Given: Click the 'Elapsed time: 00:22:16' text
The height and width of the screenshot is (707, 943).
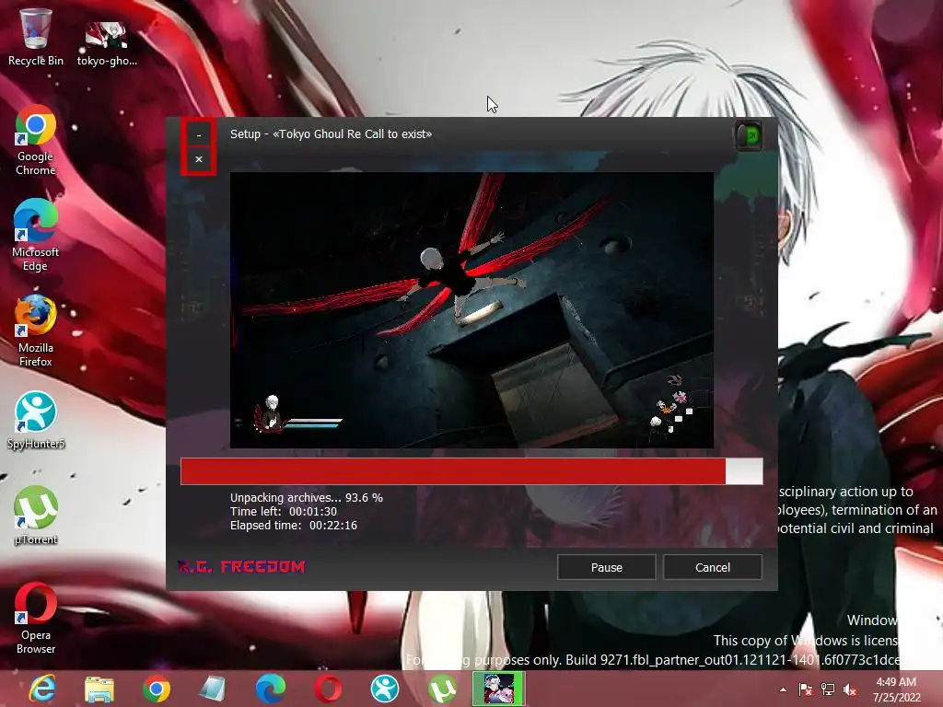Looking at the screenshot, I should 294,526.
